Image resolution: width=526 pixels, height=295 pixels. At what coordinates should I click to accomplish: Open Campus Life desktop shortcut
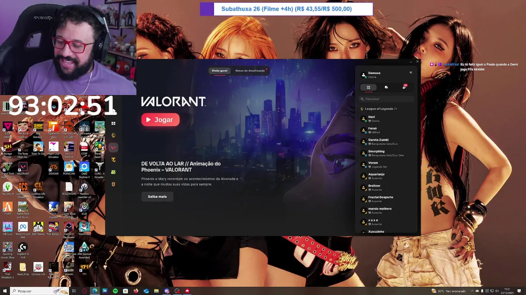[38, 269]
